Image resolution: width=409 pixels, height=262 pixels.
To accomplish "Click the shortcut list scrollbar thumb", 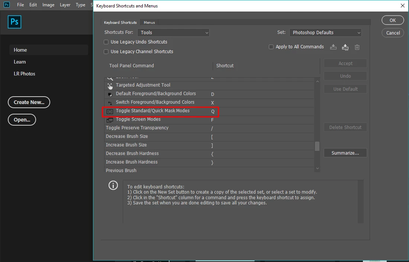I will point(317,146).
